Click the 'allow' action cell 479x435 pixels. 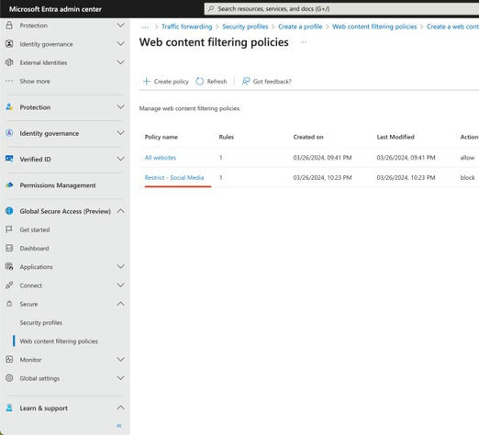(467, 158)
